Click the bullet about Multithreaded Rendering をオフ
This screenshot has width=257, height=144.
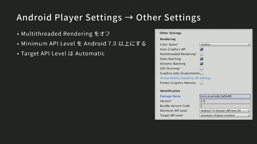tap(63, 34)
